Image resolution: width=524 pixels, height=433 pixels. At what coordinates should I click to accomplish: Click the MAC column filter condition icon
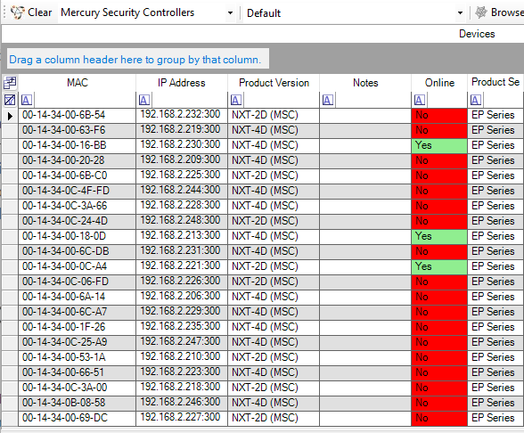[27, 100]
